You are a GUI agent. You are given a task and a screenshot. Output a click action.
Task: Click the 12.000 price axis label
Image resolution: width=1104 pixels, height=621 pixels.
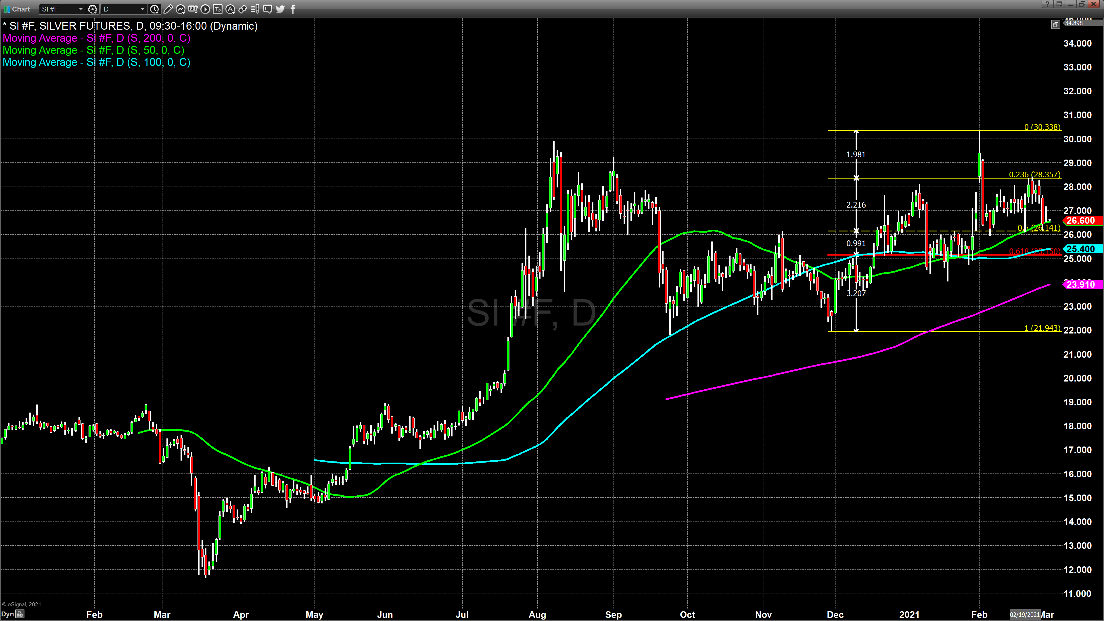tap(1078, 570)
